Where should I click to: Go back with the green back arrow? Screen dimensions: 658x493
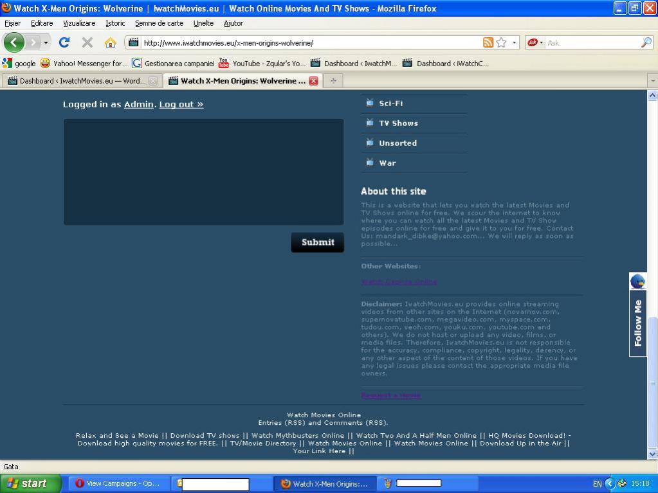point(14,42)
